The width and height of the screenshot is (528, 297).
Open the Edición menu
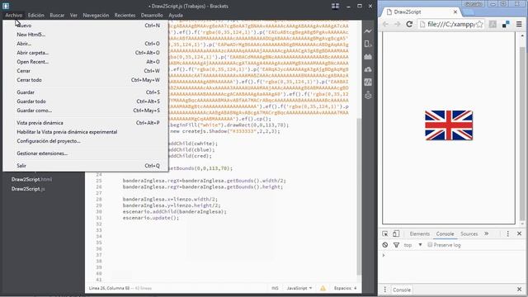click(x=35, y=15)
